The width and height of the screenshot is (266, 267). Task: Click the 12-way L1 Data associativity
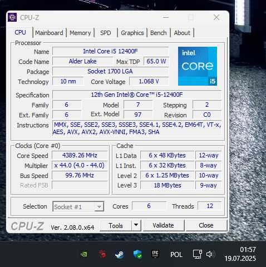point(209,155)
